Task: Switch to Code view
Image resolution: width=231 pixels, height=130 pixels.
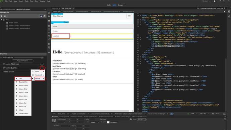Action: coord(109,5)
